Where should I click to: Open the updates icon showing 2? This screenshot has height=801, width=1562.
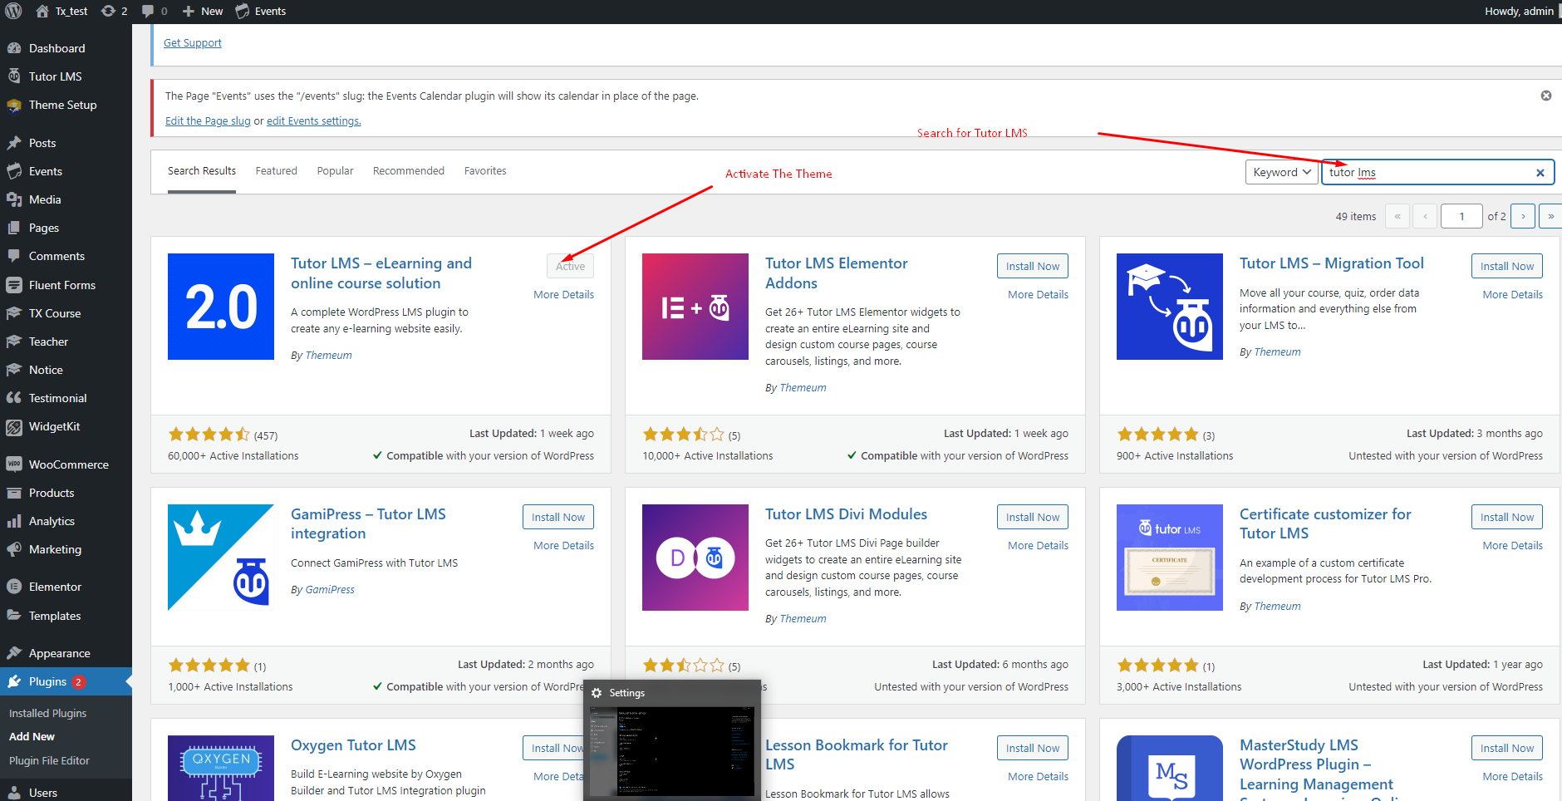click(x=114, y=11)
